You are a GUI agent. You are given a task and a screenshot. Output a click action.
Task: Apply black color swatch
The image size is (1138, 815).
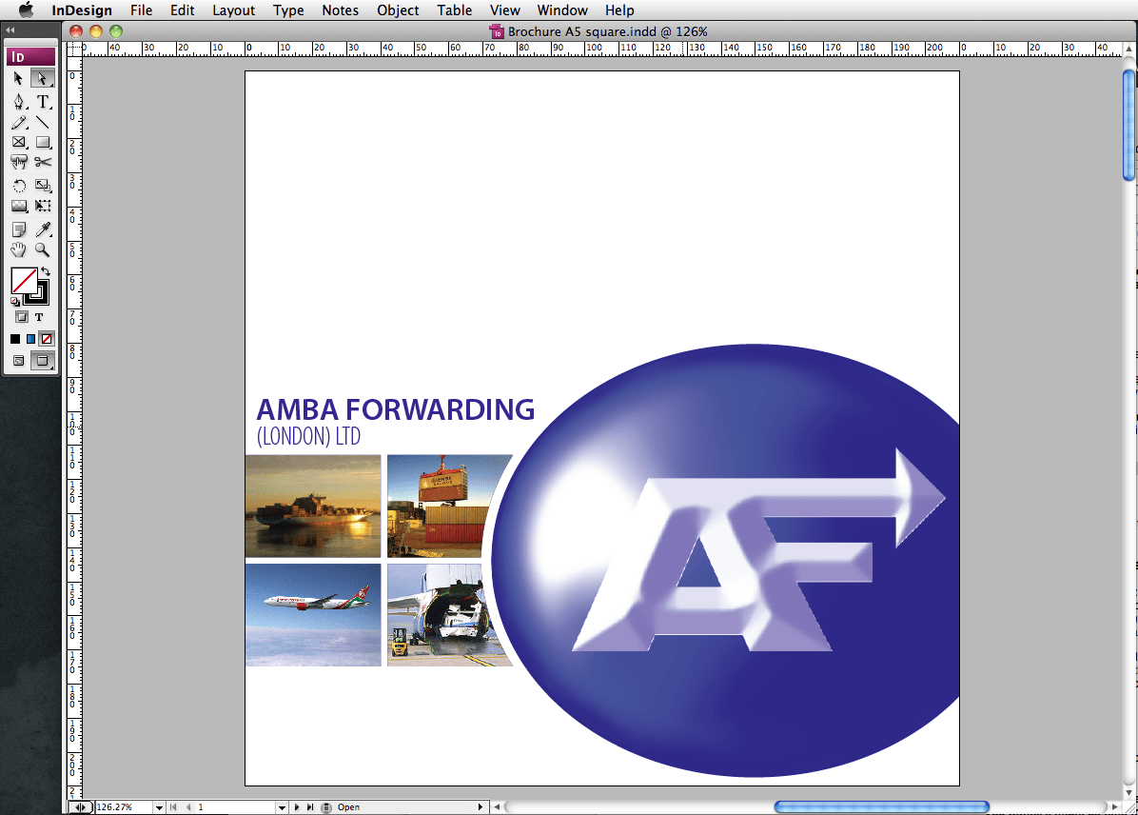click(x=15, y=339)
